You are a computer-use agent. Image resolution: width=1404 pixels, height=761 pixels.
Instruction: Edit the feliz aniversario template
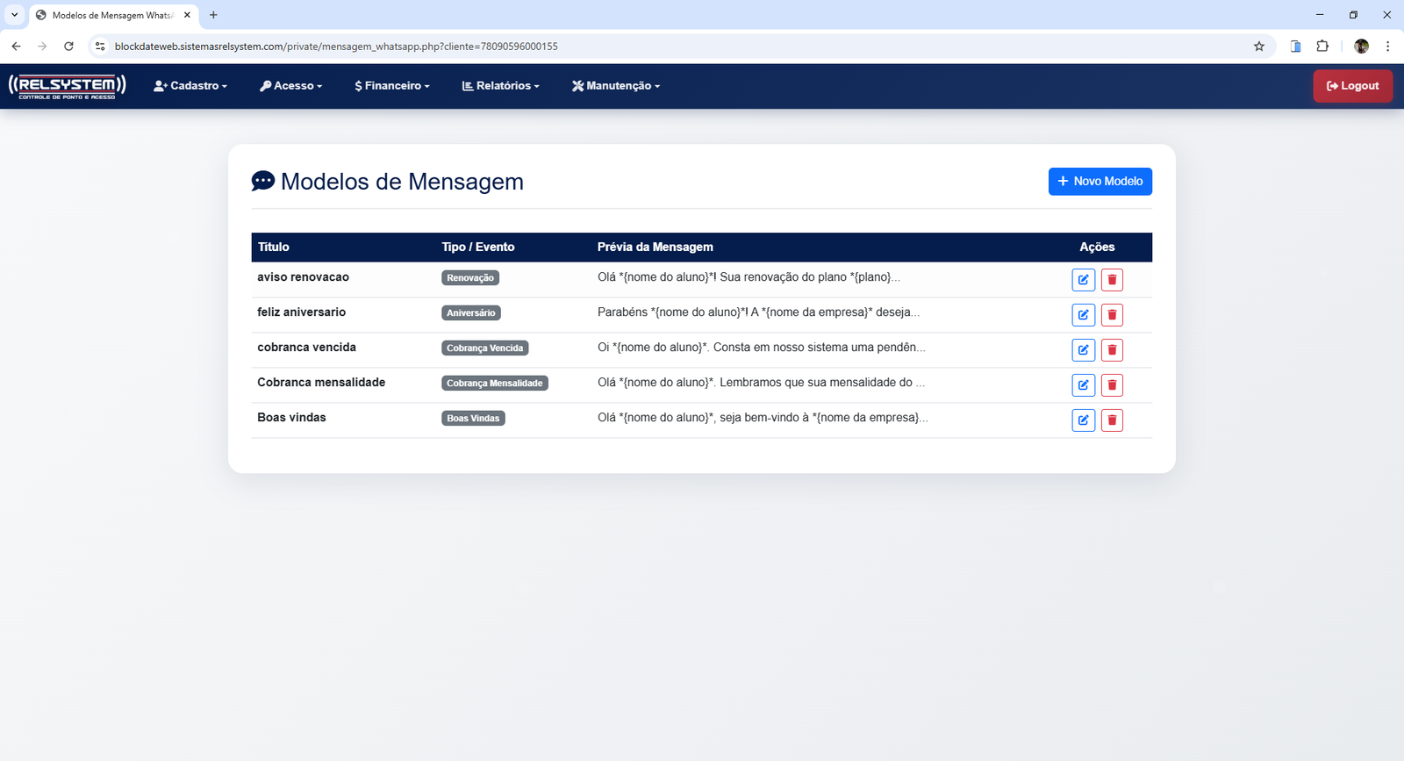pos(1083,315)
